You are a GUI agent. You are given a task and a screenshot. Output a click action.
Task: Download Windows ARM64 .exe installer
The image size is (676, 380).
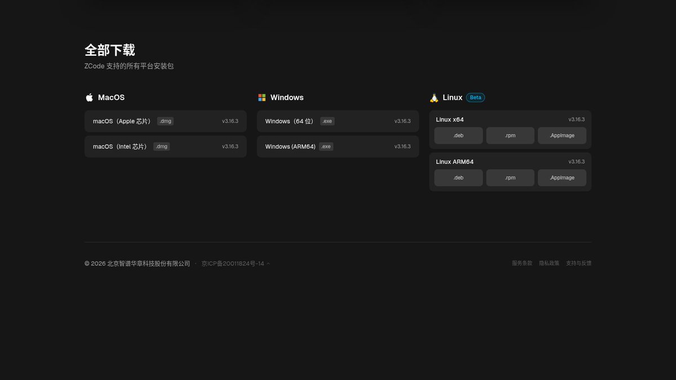338,146
